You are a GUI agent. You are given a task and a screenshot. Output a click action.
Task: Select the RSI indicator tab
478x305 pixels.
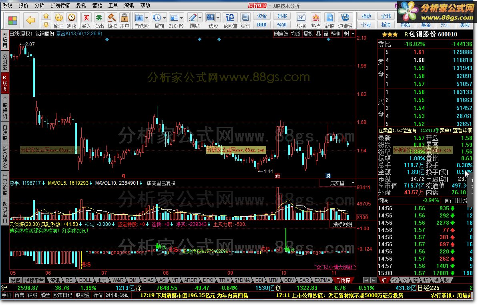(70, 280)
